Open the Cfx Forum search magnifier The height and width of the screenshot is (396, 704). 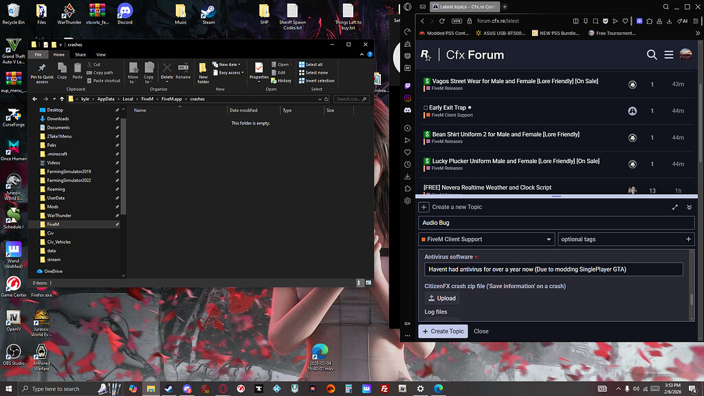click(652, 55)
